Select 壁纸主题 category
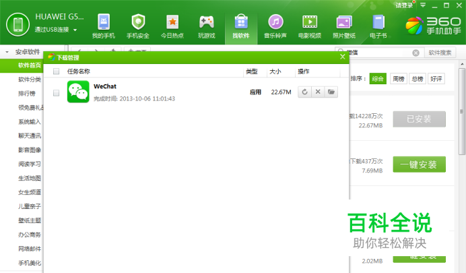The image size is (466, 273). pos(29,220)
